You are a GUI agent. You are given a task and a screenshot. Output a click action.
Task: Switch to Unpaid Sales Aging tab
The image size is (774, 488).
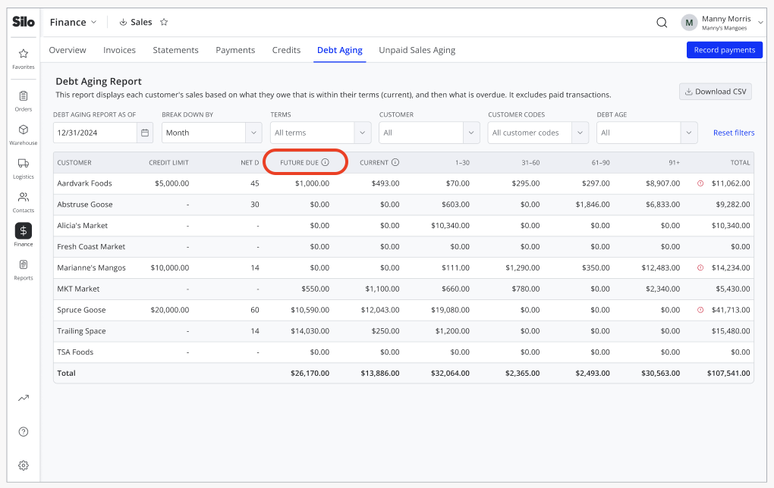click(417, 50)
